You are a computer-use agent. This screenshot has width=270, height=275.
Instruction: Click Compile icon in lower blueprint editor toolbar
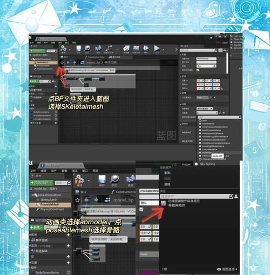tap(79, 179)
